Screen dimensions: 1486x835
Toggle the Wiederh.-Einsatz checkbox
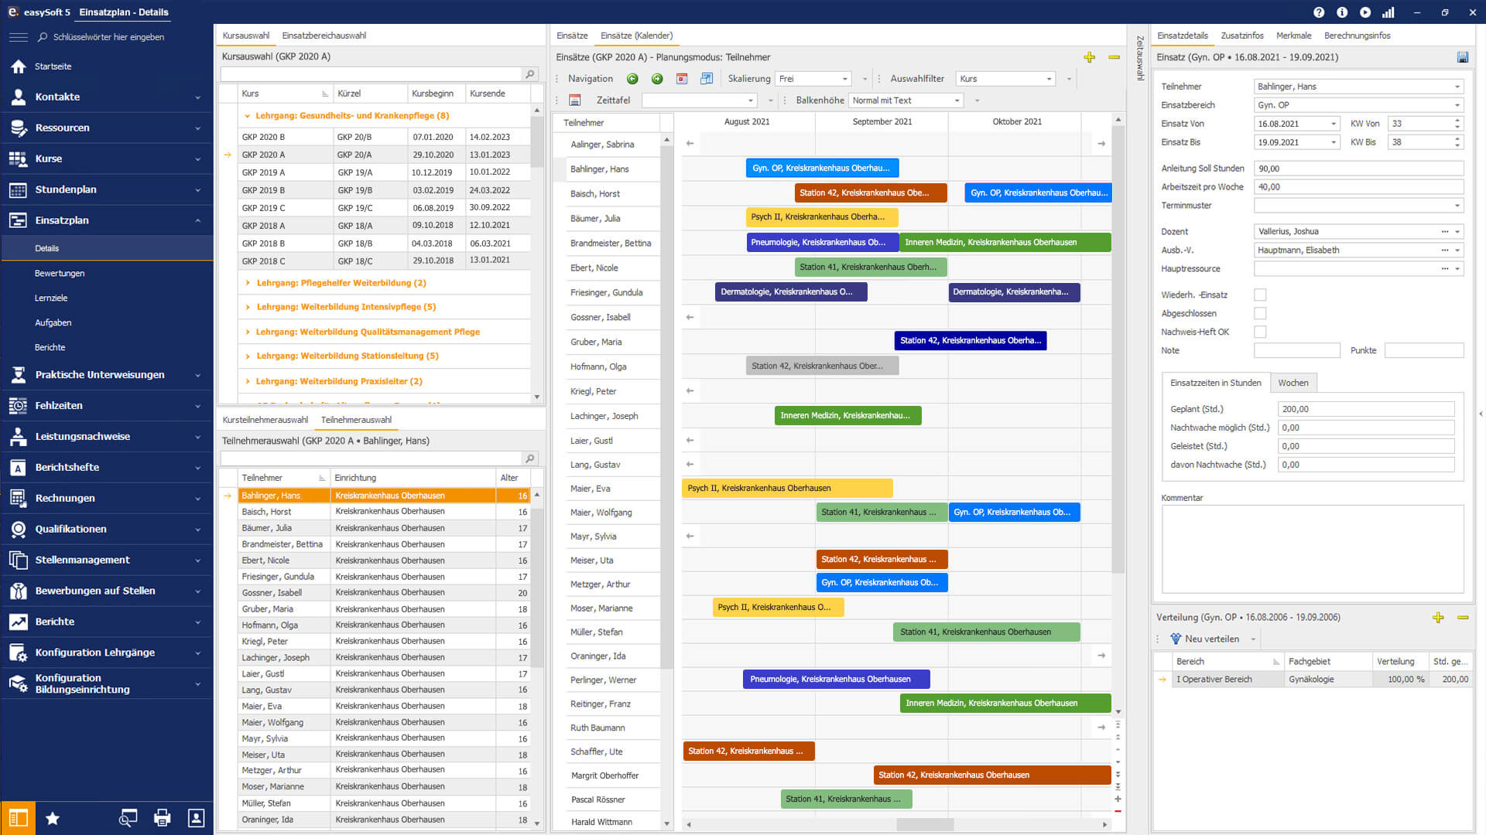tap(1260, 295)
